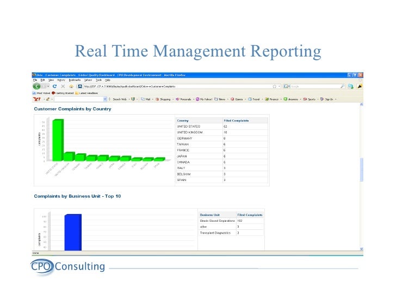
Task: Click the Google search field
Action: point(315,86)
